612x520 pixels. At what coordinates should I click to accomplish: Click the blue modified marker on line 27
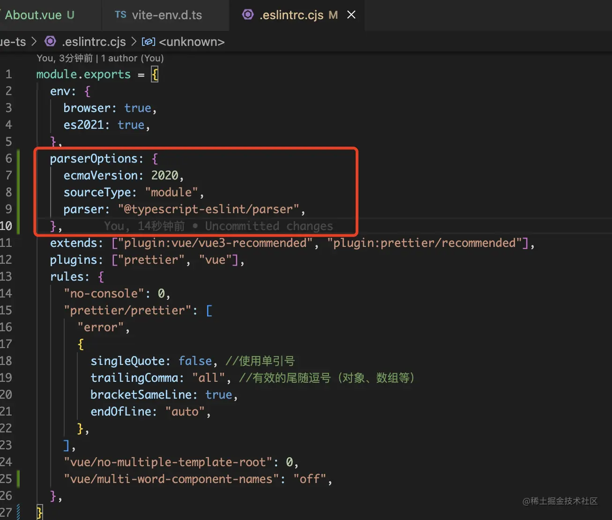18,512
